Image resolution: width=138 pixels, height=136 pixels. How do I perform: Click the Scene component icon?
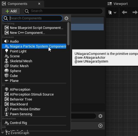(x=7, y=56)
